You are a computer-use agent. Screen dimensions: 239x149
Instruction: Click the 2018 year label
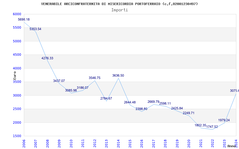[166, 144]
